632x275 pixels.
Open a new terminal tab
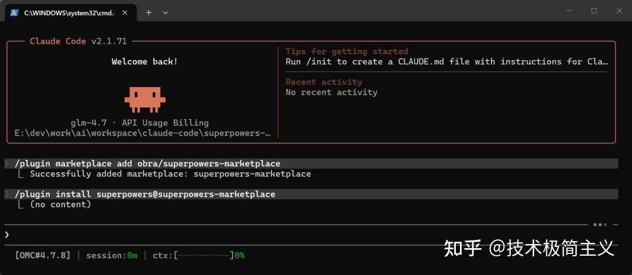pyautogui.click(x=149, y=12)
